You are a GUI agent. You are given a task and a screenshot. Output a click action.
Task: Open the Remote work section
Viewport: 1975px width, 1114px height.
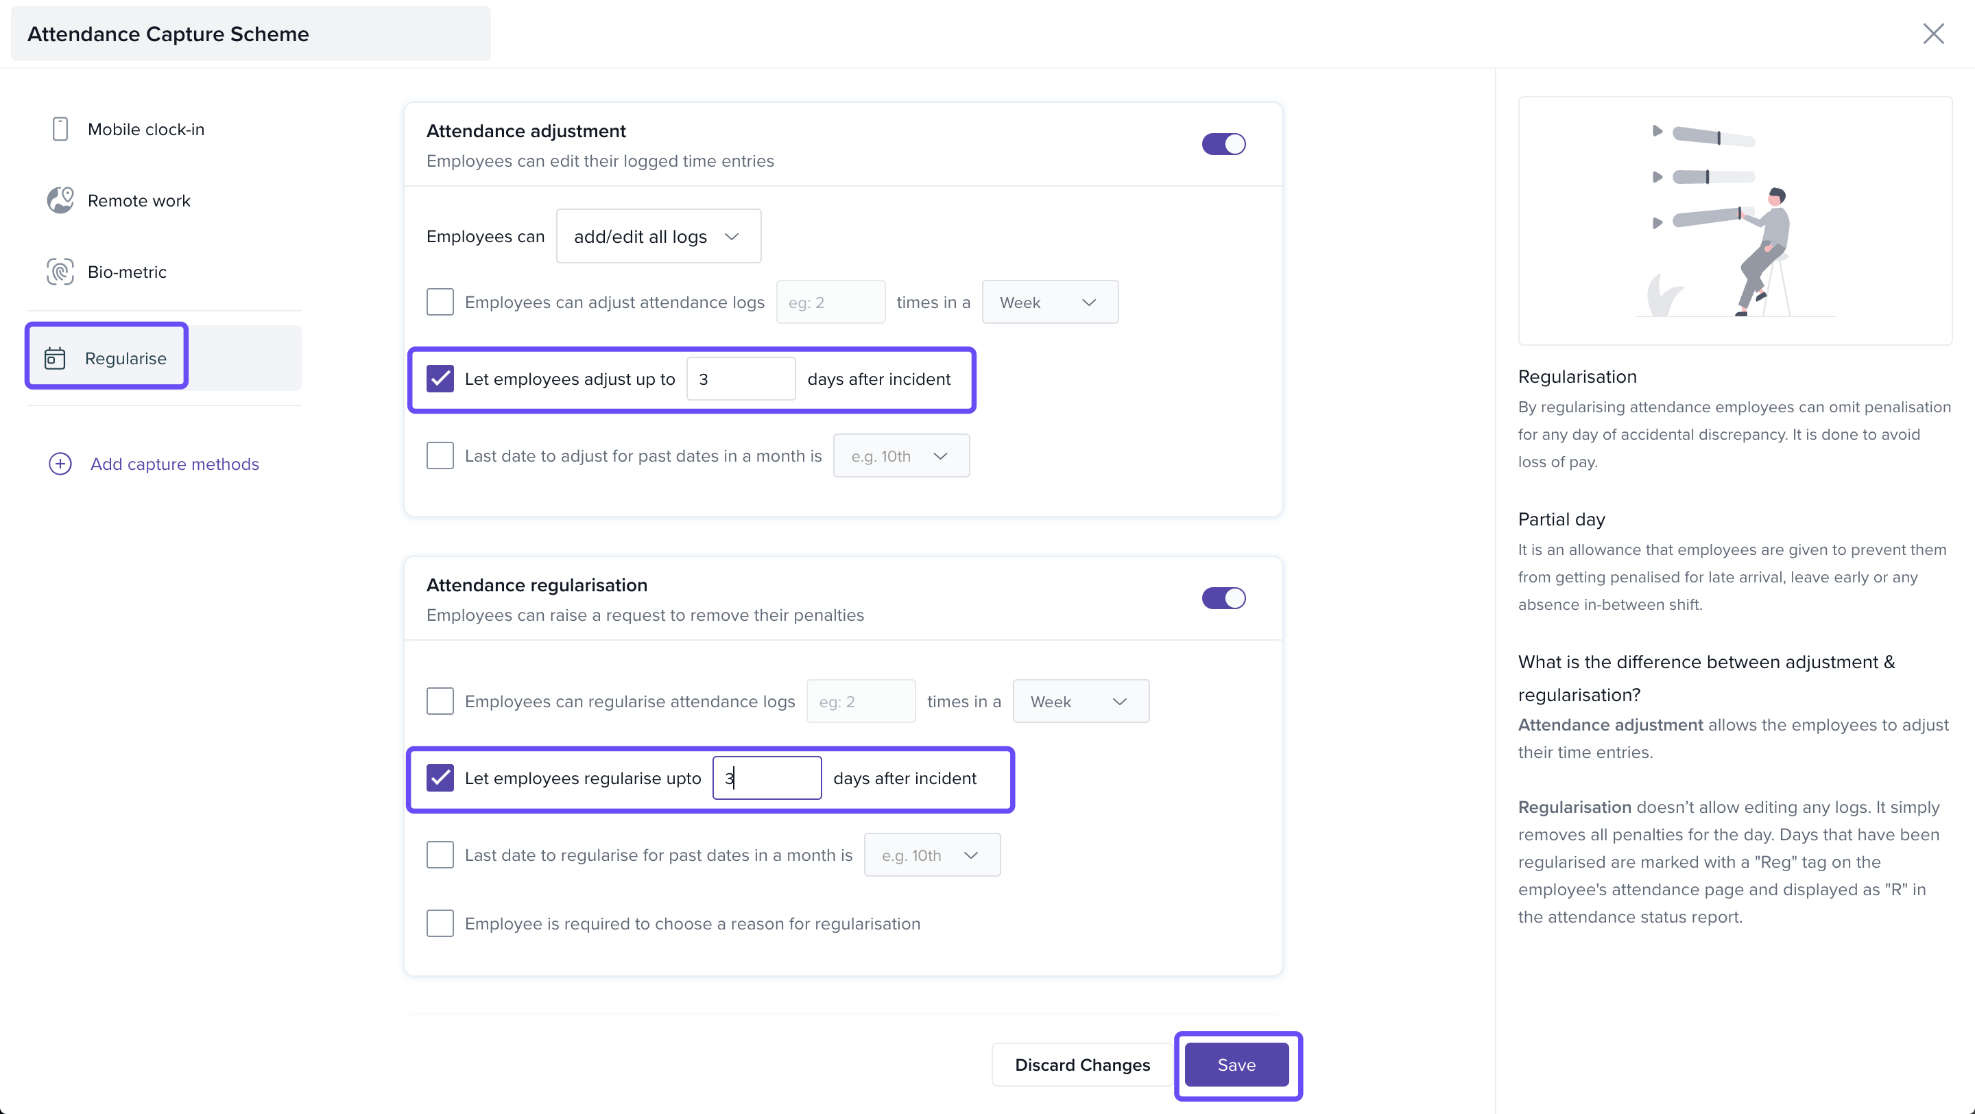[139, 200]
